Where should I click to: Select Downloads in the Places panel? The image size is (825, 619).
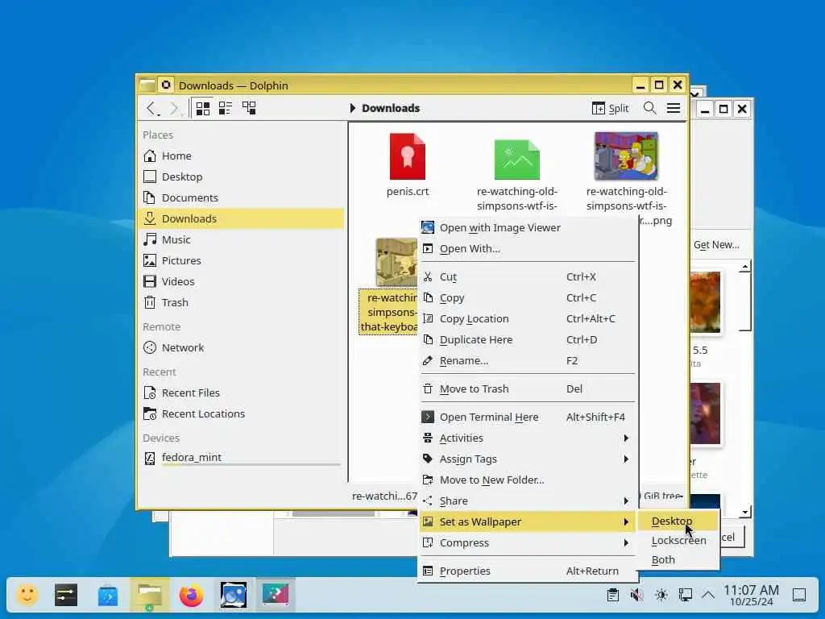click(242, 218)
